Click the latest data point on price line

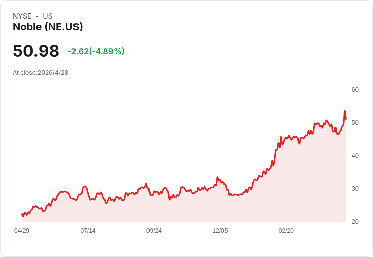346,119
